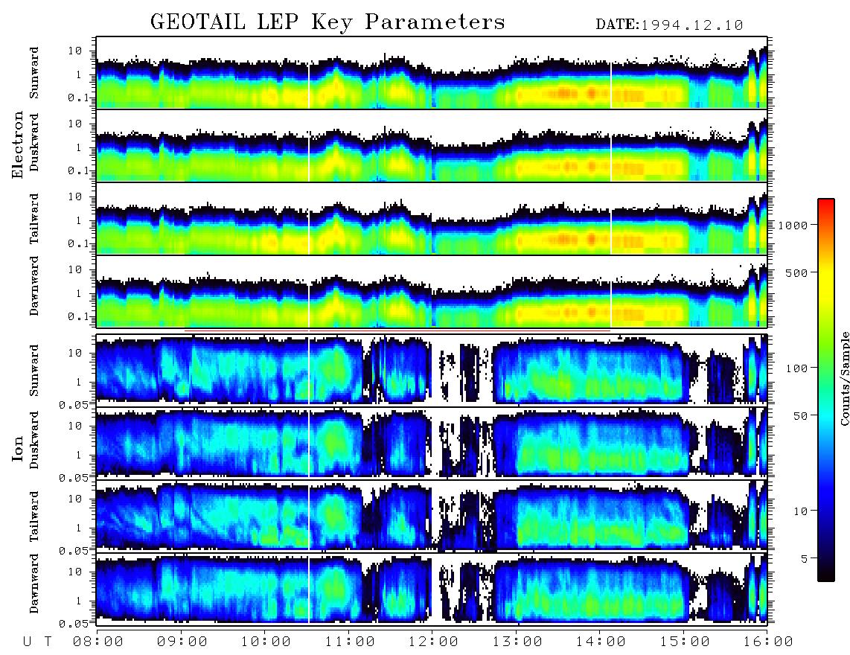Click the 10:00 time tick label
Screen dimensions: 850x655
pyautogui.click(x=266, y=642)
